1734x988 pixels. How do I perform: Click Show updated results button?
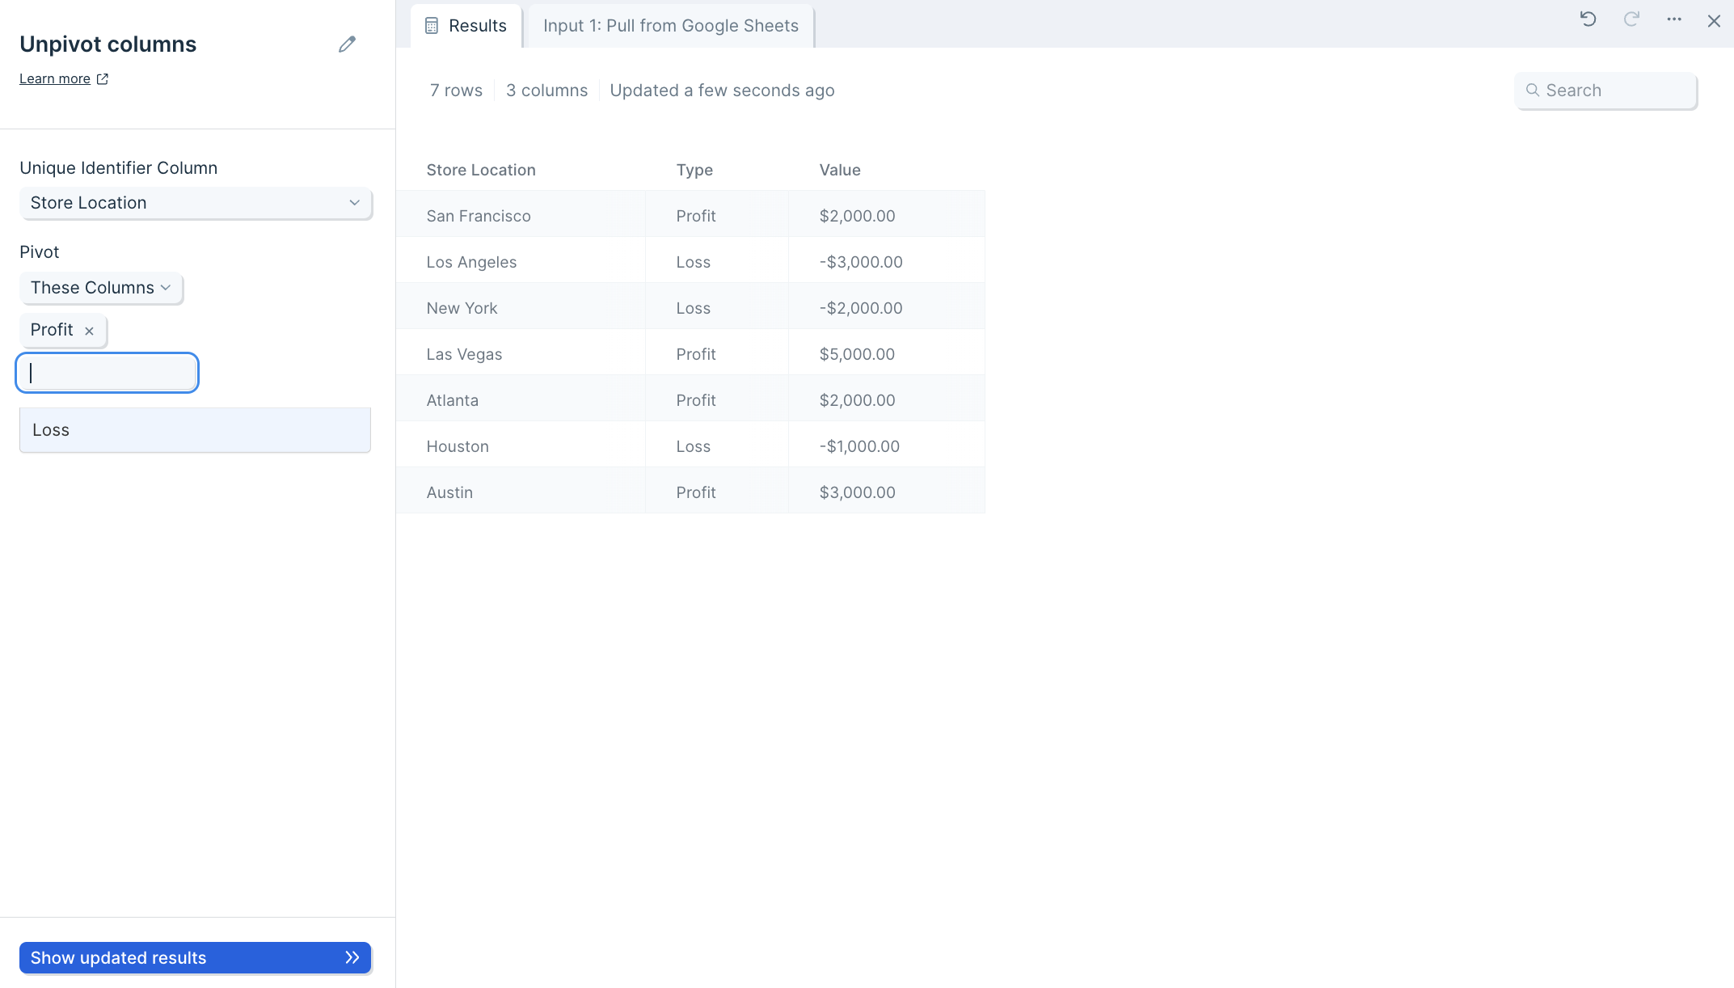pos(195,958)
